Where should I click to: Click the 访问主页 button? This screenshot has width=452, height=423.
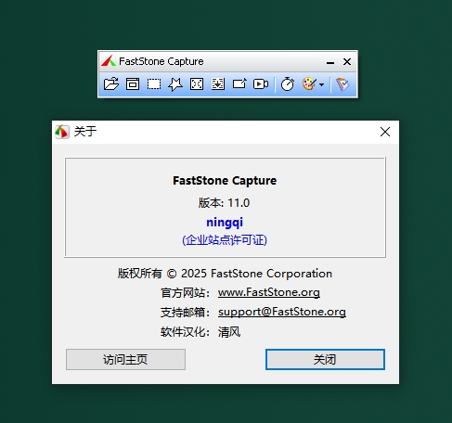(125, 359)
